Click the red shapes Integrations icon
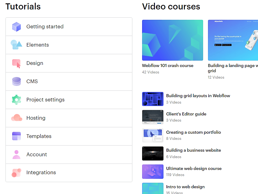The height and width of the screenshot is (194, 258). (x=16, y=173)
